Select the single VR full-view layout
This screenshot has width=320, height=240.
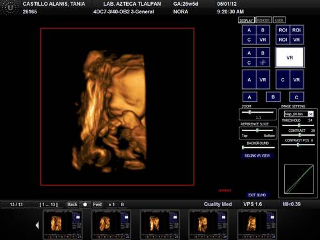pos(290,58)
